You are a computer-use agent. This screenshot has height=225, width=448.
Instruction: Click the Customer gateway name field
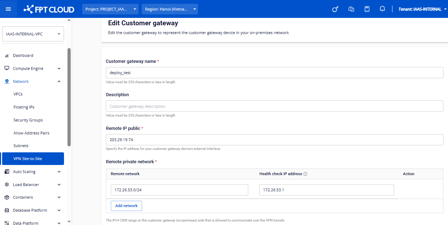coord(274,73)
